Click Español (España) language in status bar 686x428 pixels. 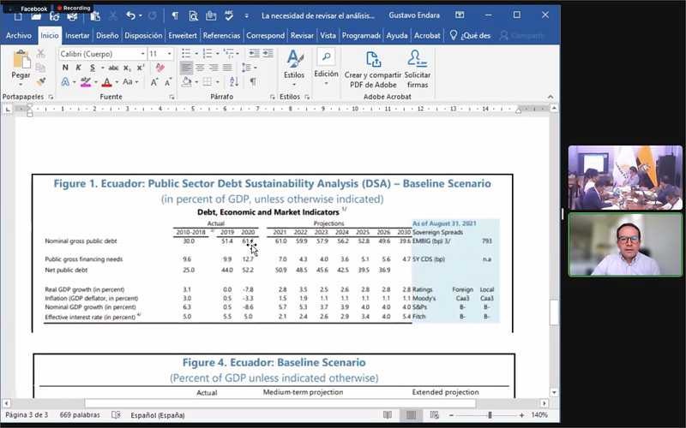pos(157,415)
